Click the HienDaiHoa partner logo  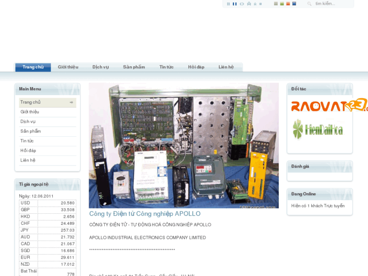[x=318, y=130]
